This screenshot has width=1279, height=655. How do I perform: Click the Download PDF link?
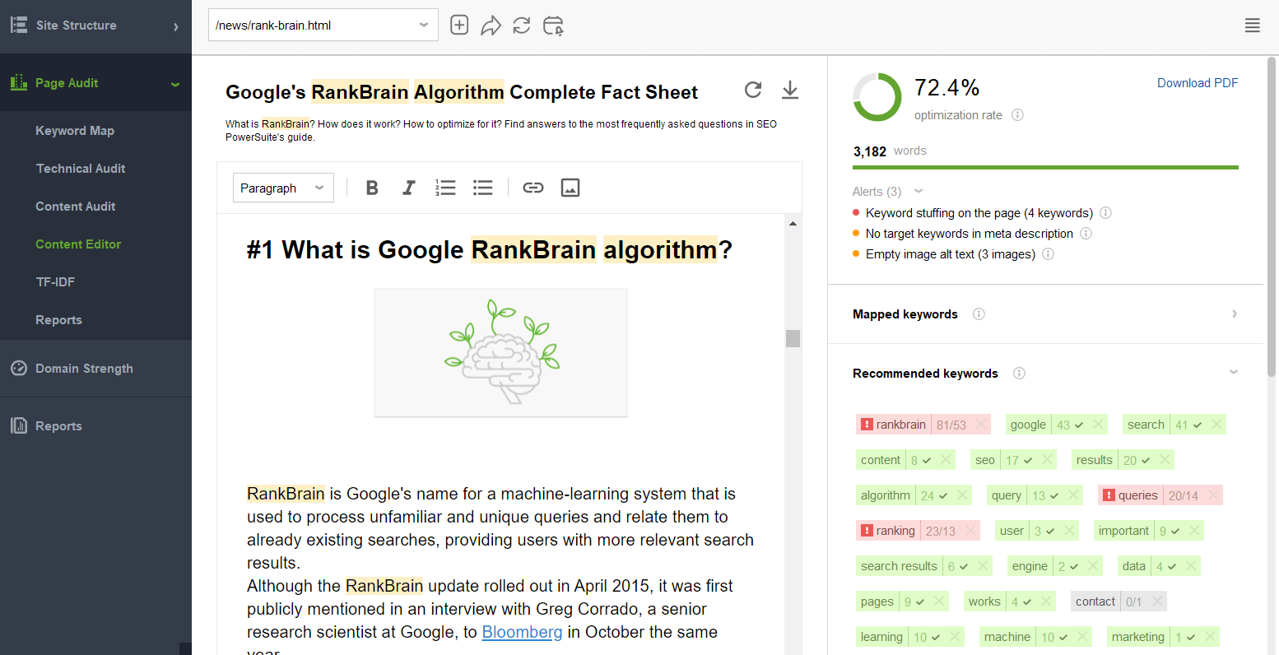(1198, 83)
